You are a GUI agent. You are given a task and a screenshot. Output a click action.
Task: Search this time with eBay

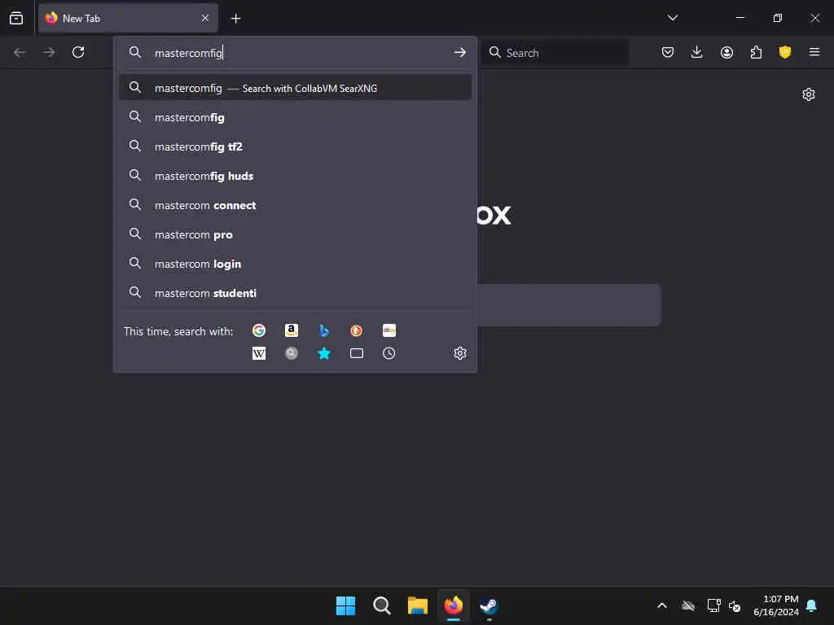click(388, 330)
